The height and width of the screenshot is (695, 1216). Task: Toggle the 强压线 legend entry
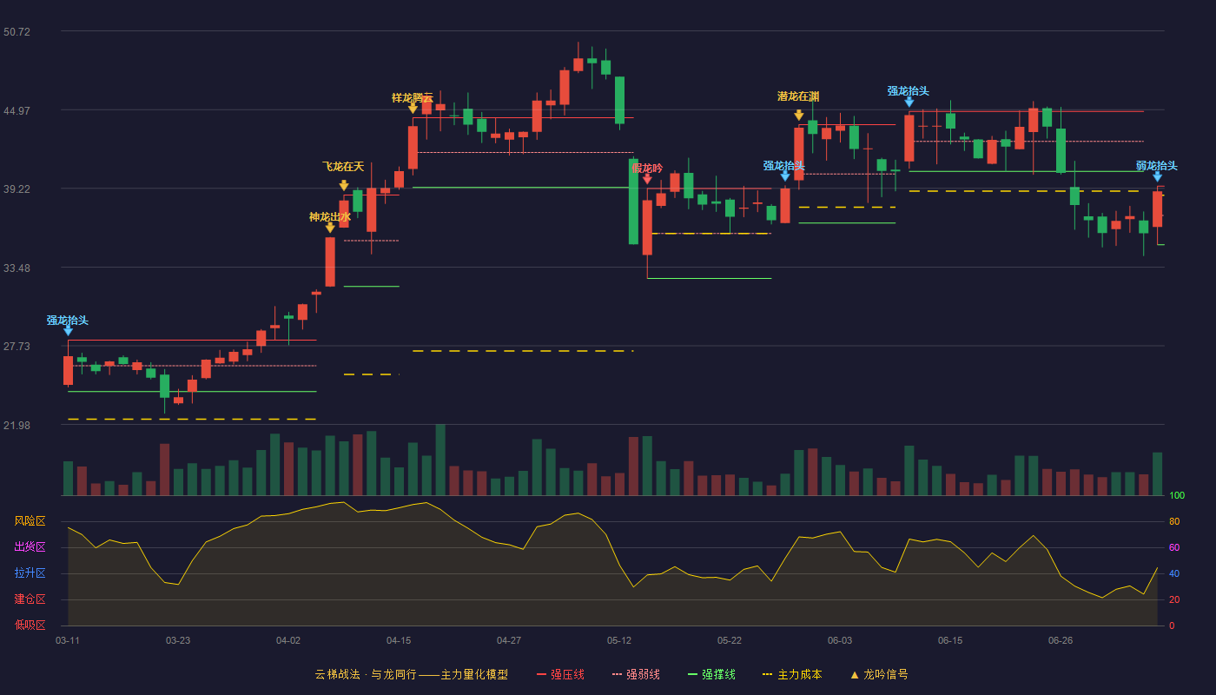pos(560,674)
